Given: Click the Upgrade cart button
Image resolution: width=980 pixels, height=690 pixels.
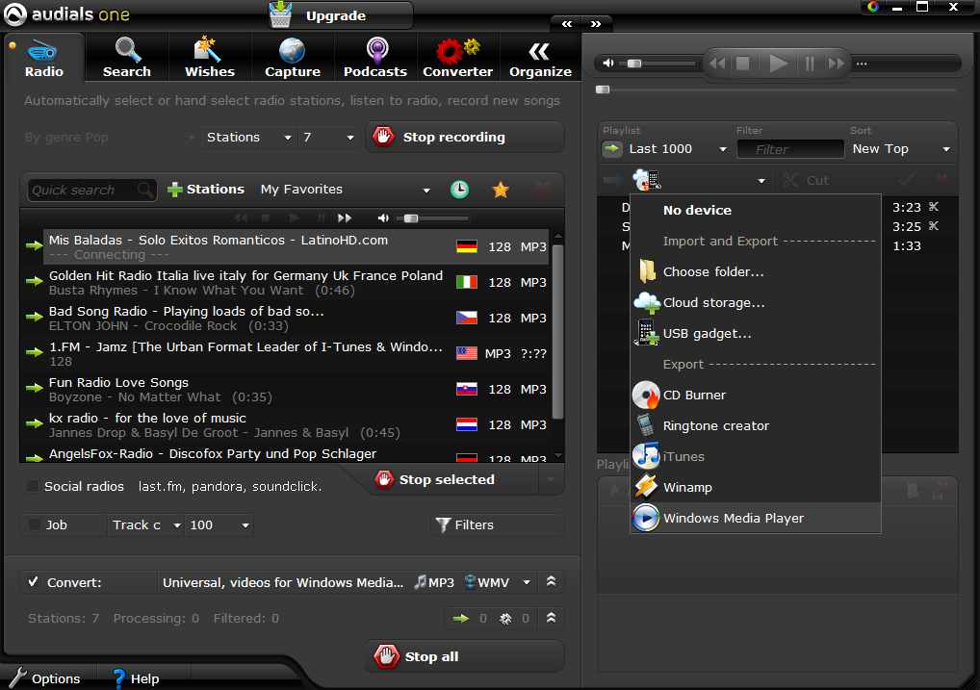Looking at the screenshot, I should (x=341, y=15).
